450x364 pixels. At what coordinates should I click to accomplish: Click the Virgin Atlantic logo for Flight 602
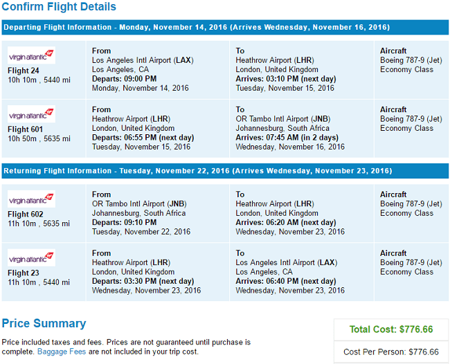coord(31,199)
